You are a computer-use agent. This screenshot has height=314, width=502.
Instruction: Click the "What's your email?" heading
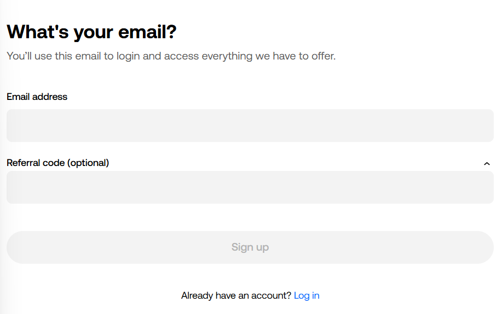(x=91, y=32)
